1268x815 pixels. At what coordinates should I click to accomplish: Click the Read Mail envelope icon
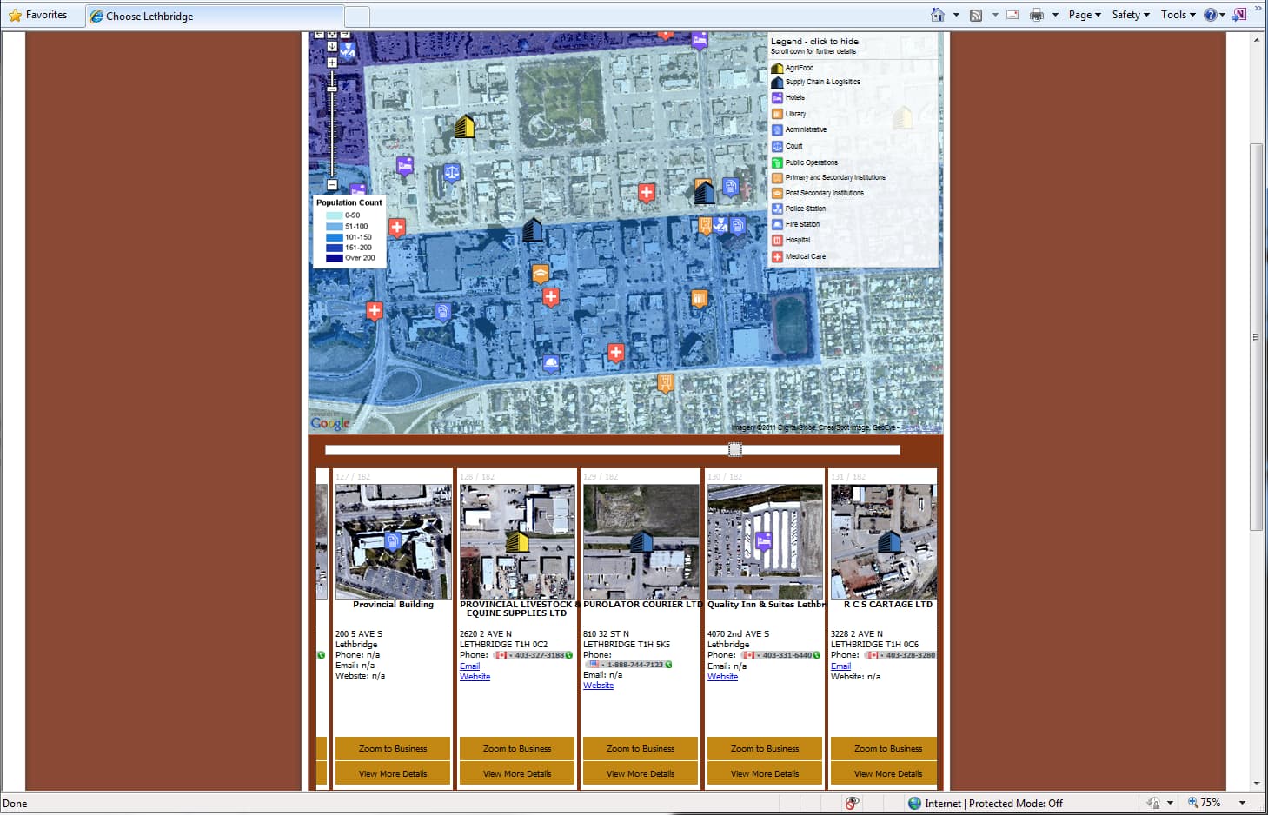(x=1012, y=15)
